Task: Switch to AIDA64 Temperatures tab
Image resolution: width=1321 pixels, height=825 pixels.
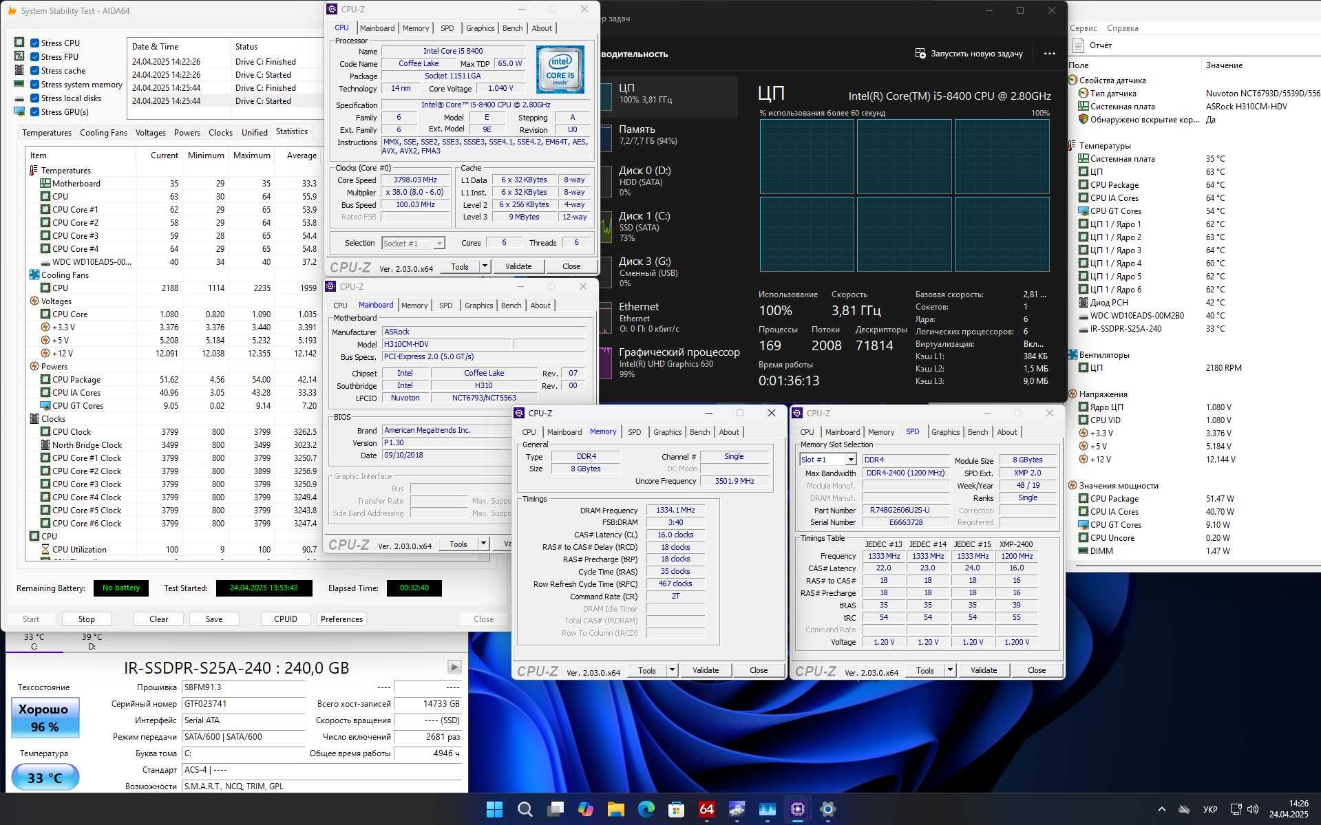Action: tap(47, 132)
